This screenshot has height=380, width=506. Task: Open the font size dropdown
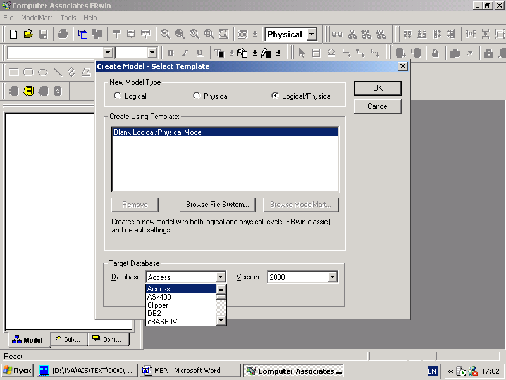pyautogui.click(x=152, y=53)
